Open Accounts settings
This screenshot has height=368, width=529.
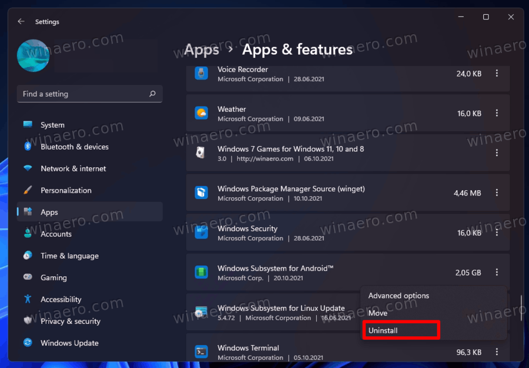pyautogui.click(x=90, y=234)
